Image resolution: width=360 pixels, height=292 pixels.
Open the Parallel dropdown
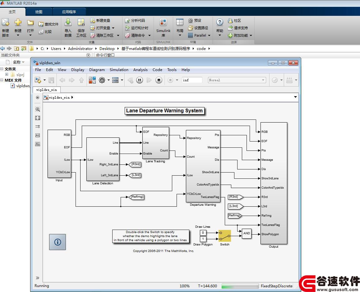tap(209, 35)
